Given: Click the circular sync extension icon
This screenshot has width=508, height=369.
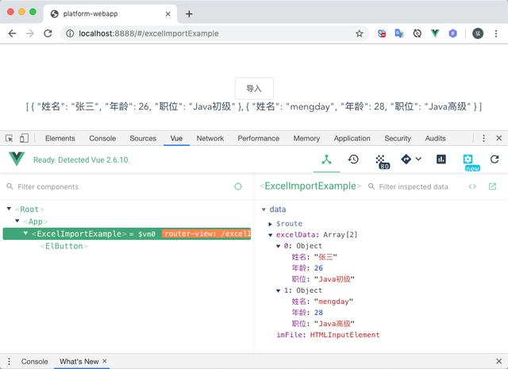Looking at the screenshot, I should 418,33.
